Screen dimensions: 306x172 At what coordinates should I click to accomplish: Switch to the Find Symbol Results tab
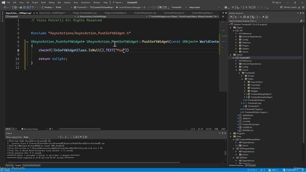click(x=32, y=165)
